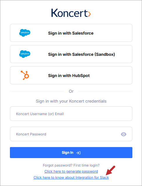This screenshot has height=186, width=142.
Task: Open the generate password link
Action: (x=71, y=171)
